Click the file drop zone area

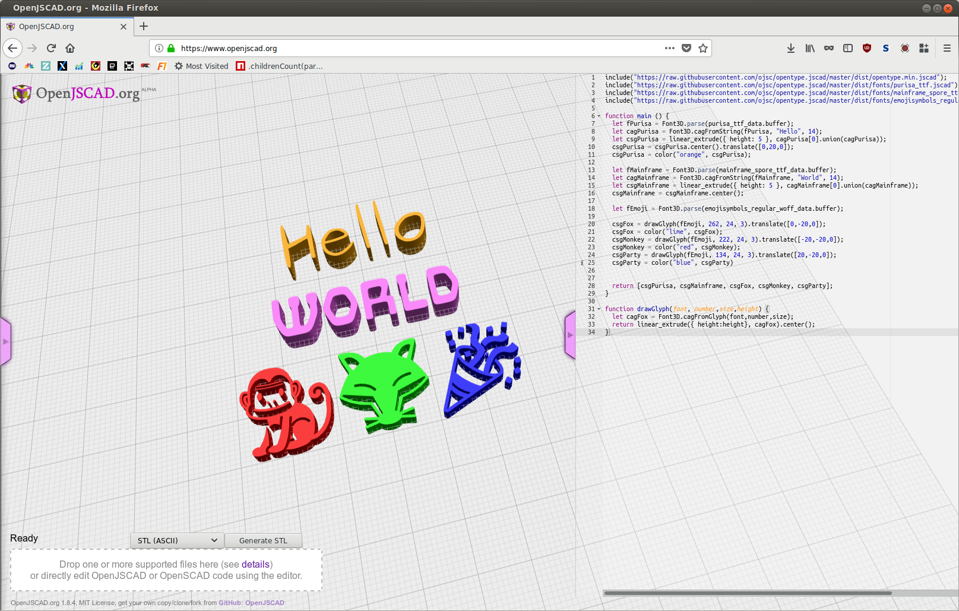coord(166,570)
